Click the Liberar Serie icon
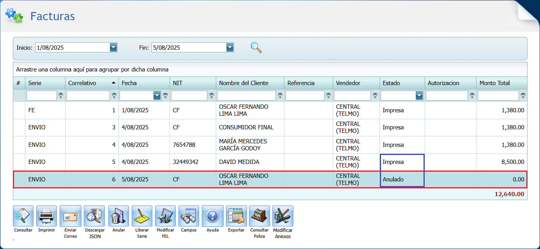The width and height of the screenshot is (540, 249). click(x=142, y=216)
